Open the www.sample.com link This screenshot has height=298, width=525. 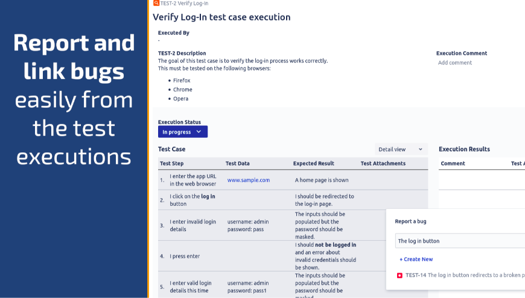tap(249, 180)
